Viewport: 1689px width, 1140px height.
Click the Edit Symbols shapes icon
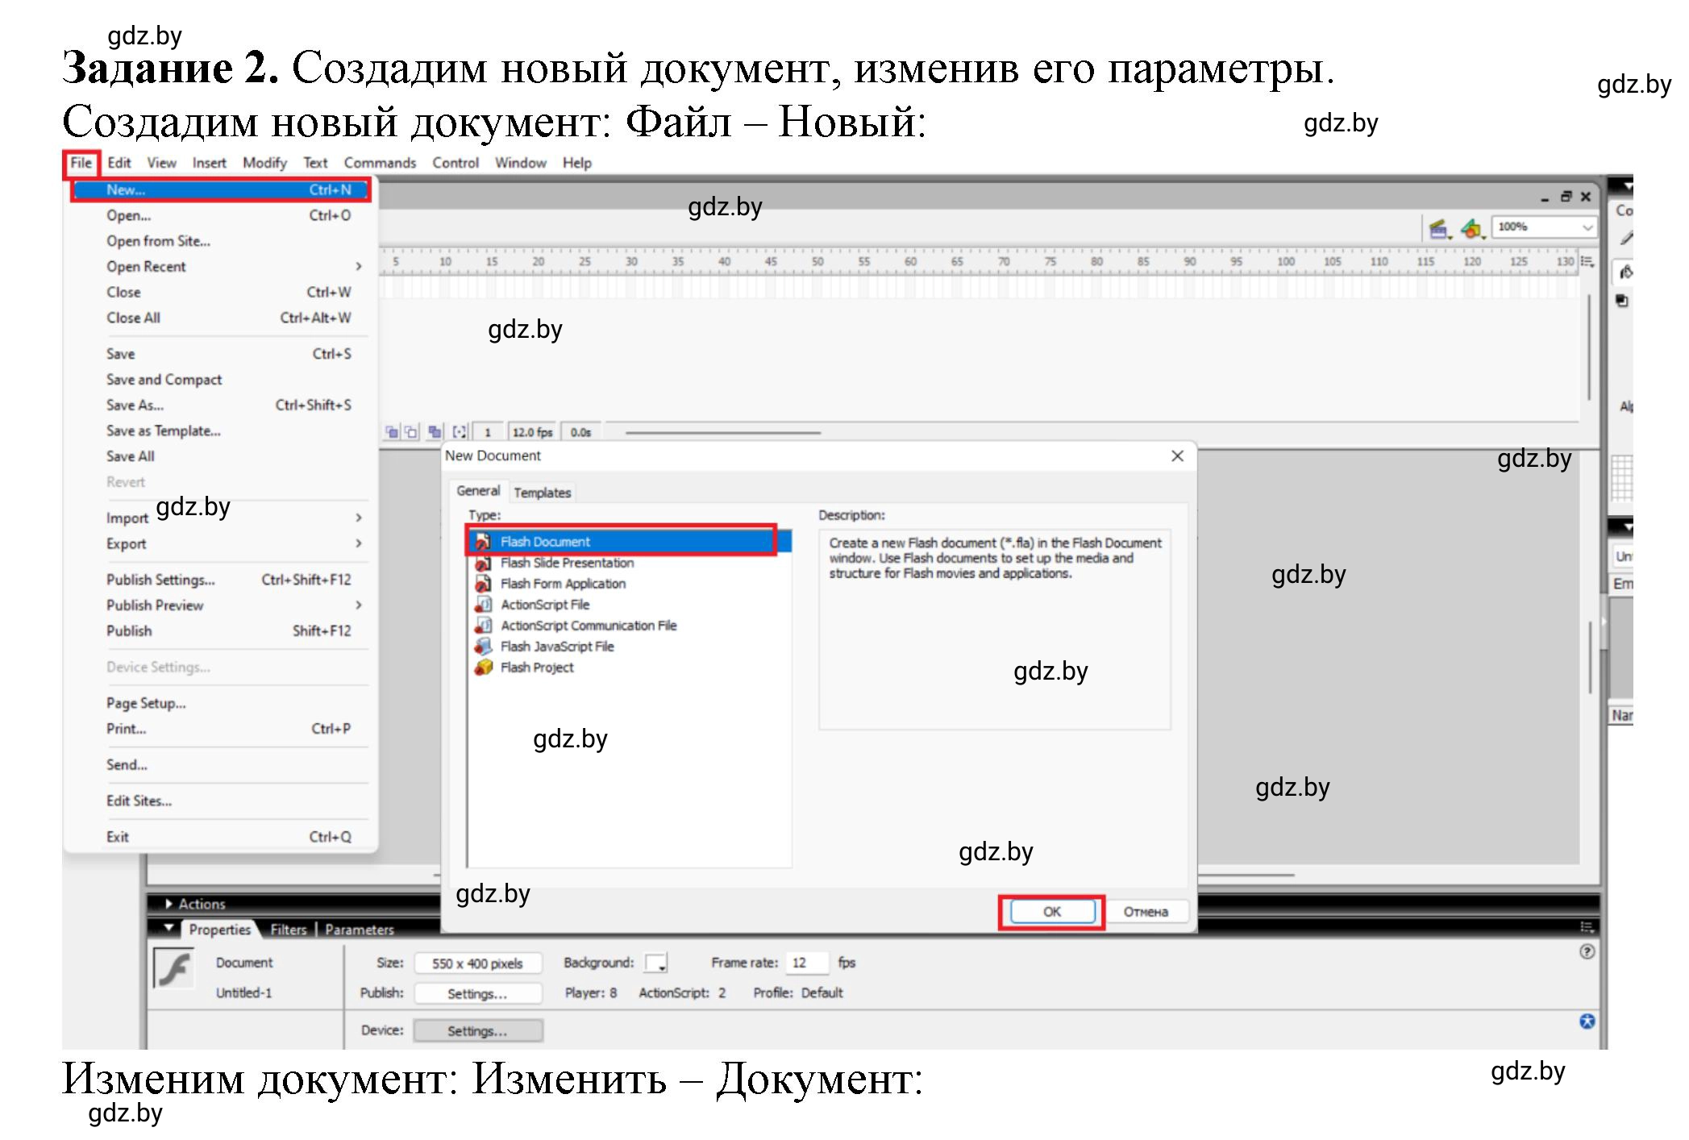[1472, 229]
